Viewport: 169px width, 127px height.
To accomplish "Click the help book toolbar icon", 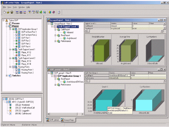I will (x=54, y=12).
